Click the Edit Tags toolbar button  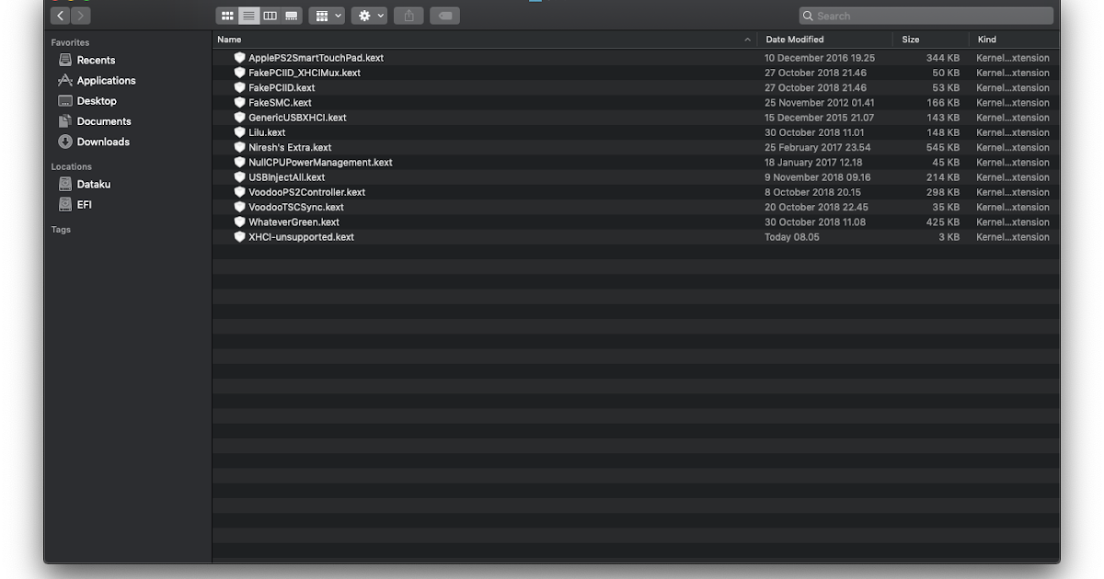pyautogui.click(x=444, y=16)
